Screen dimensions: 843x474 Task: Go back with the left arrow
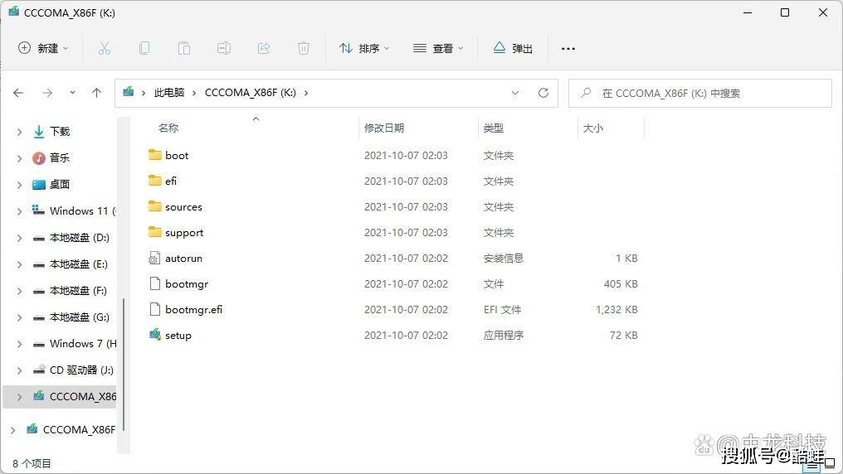[18, 93]
